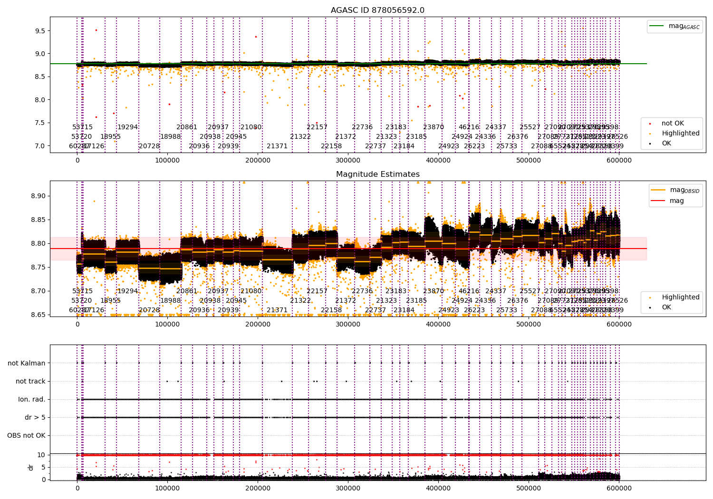Click the 8.75 tick on middle plot
This screenshot has width=713, height=499.
tap(38, 268)
